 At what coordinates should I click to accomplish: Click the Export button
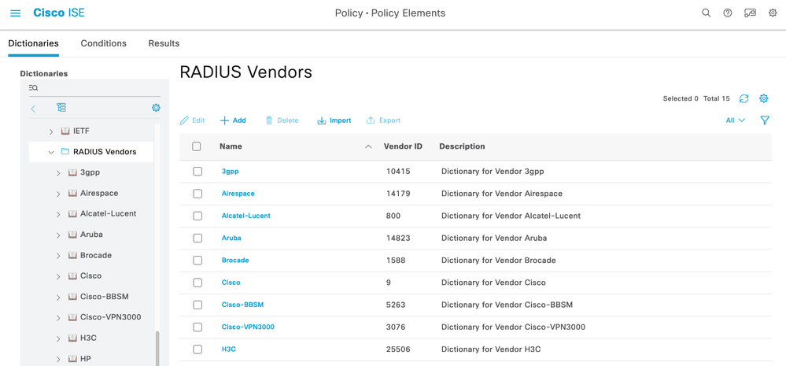383,120
